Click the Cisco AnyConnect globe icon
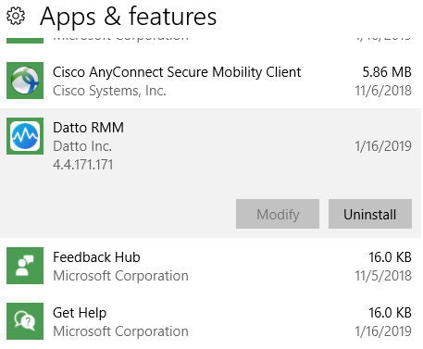Viewport: 423px width, 349px height. [x=25, y=81]
